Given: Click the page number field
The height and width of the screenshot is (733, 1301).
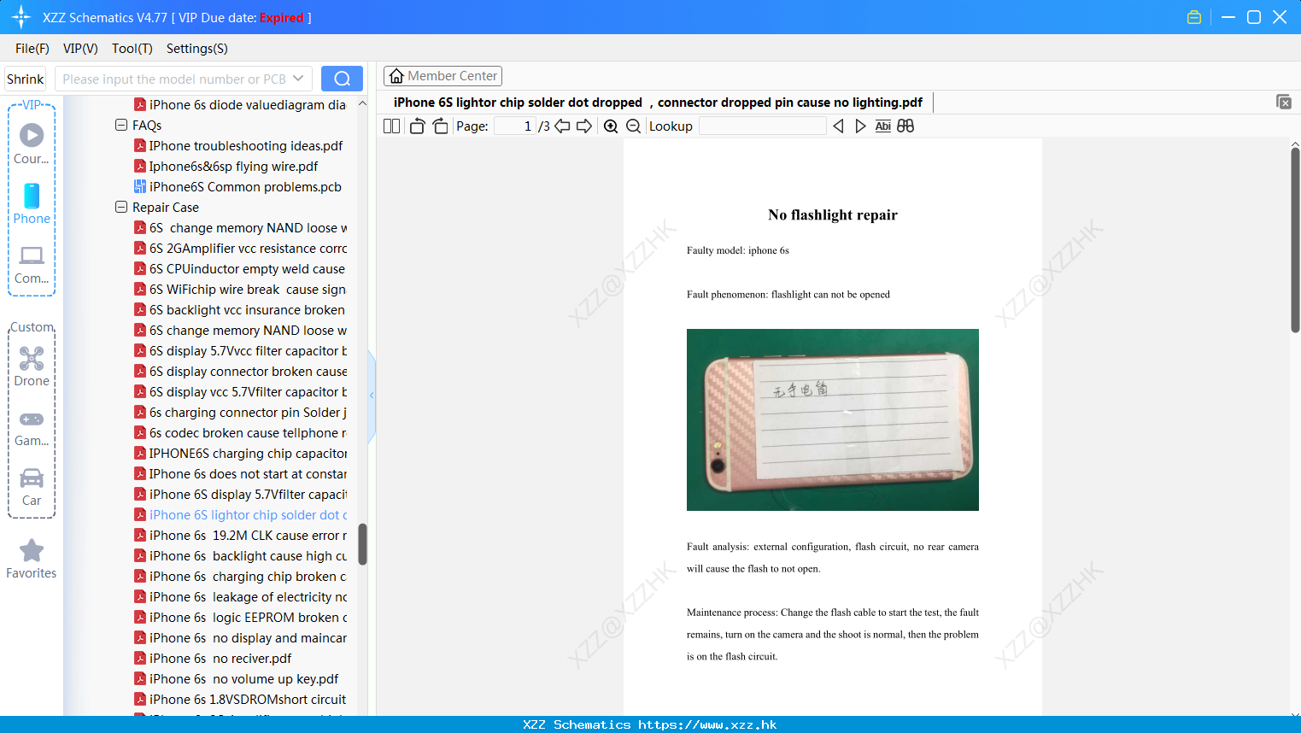Looking at the screenshot, I should [514, 126].
